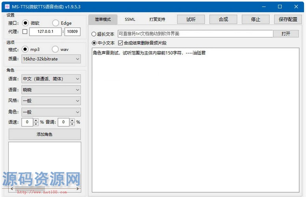Close the MS-TTS window

pyautogui.click(x=296, y=7)
